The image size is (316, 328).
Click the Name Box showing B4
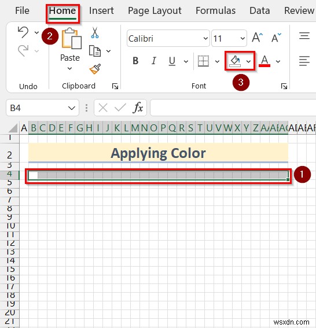click(42, 108)
